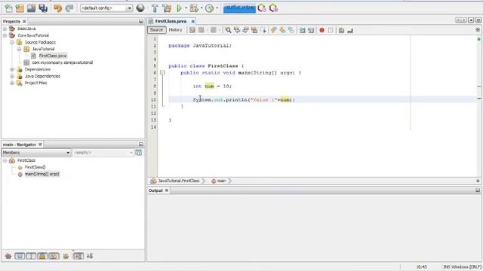The height and width of the screenshot is (271, 483).
Task: Click the Find Next Occurrence icon
Action: pyautogui.click(x=245, y=30)
